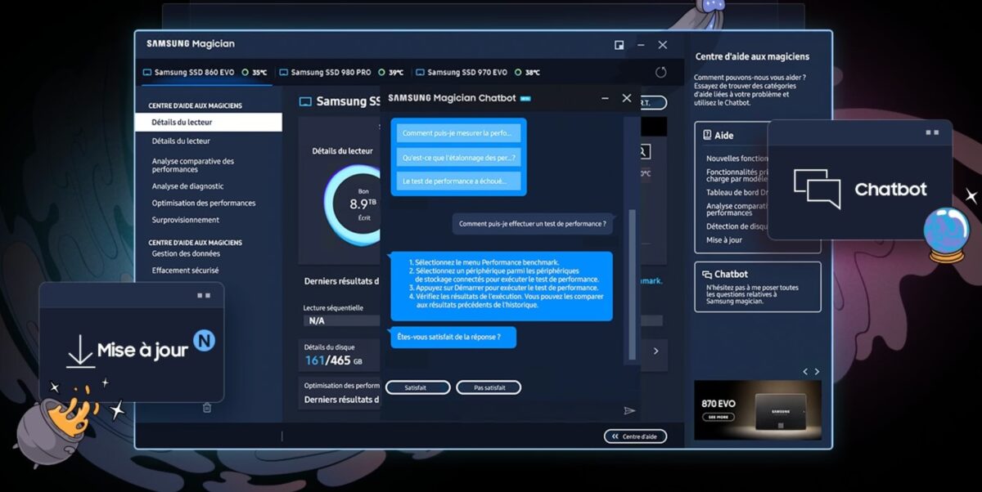Select the highlighted Détails du lecteur menu item
The image size is (982, 492).
click(209, 123)
